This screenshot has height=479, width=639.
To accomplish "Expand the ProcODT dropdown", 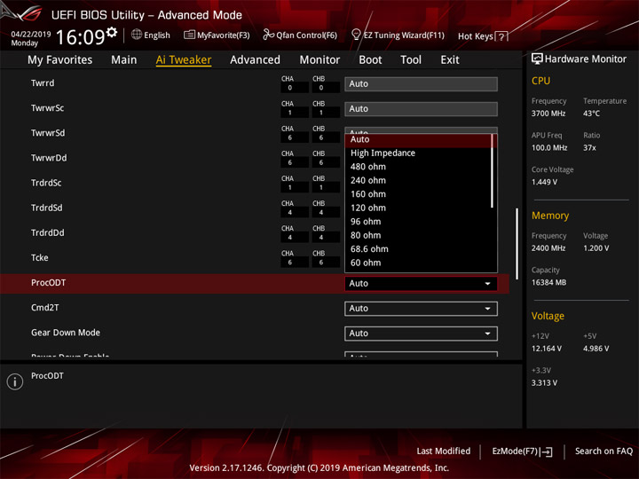I will pos(421,284).
